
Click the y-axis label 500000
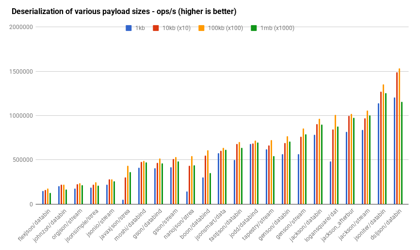pyautogui.click(x=22, y=160)
